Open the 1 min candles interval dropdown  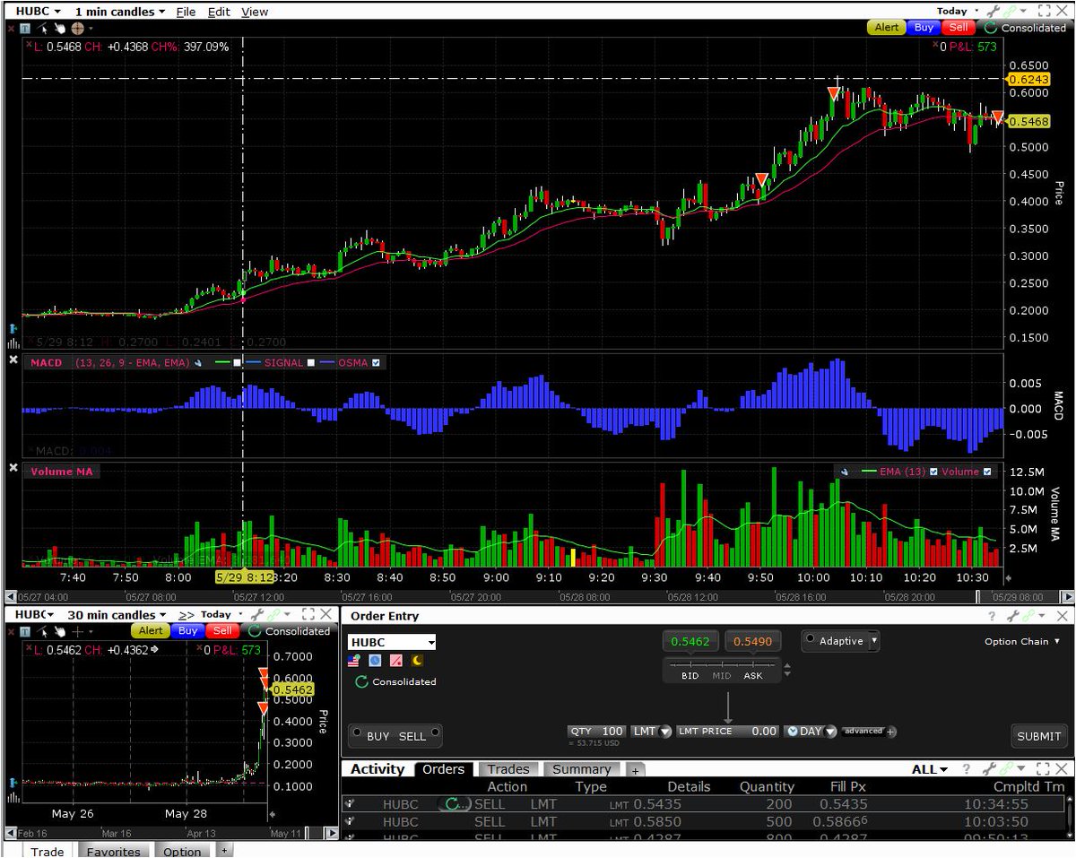click(x=119, y=12)
